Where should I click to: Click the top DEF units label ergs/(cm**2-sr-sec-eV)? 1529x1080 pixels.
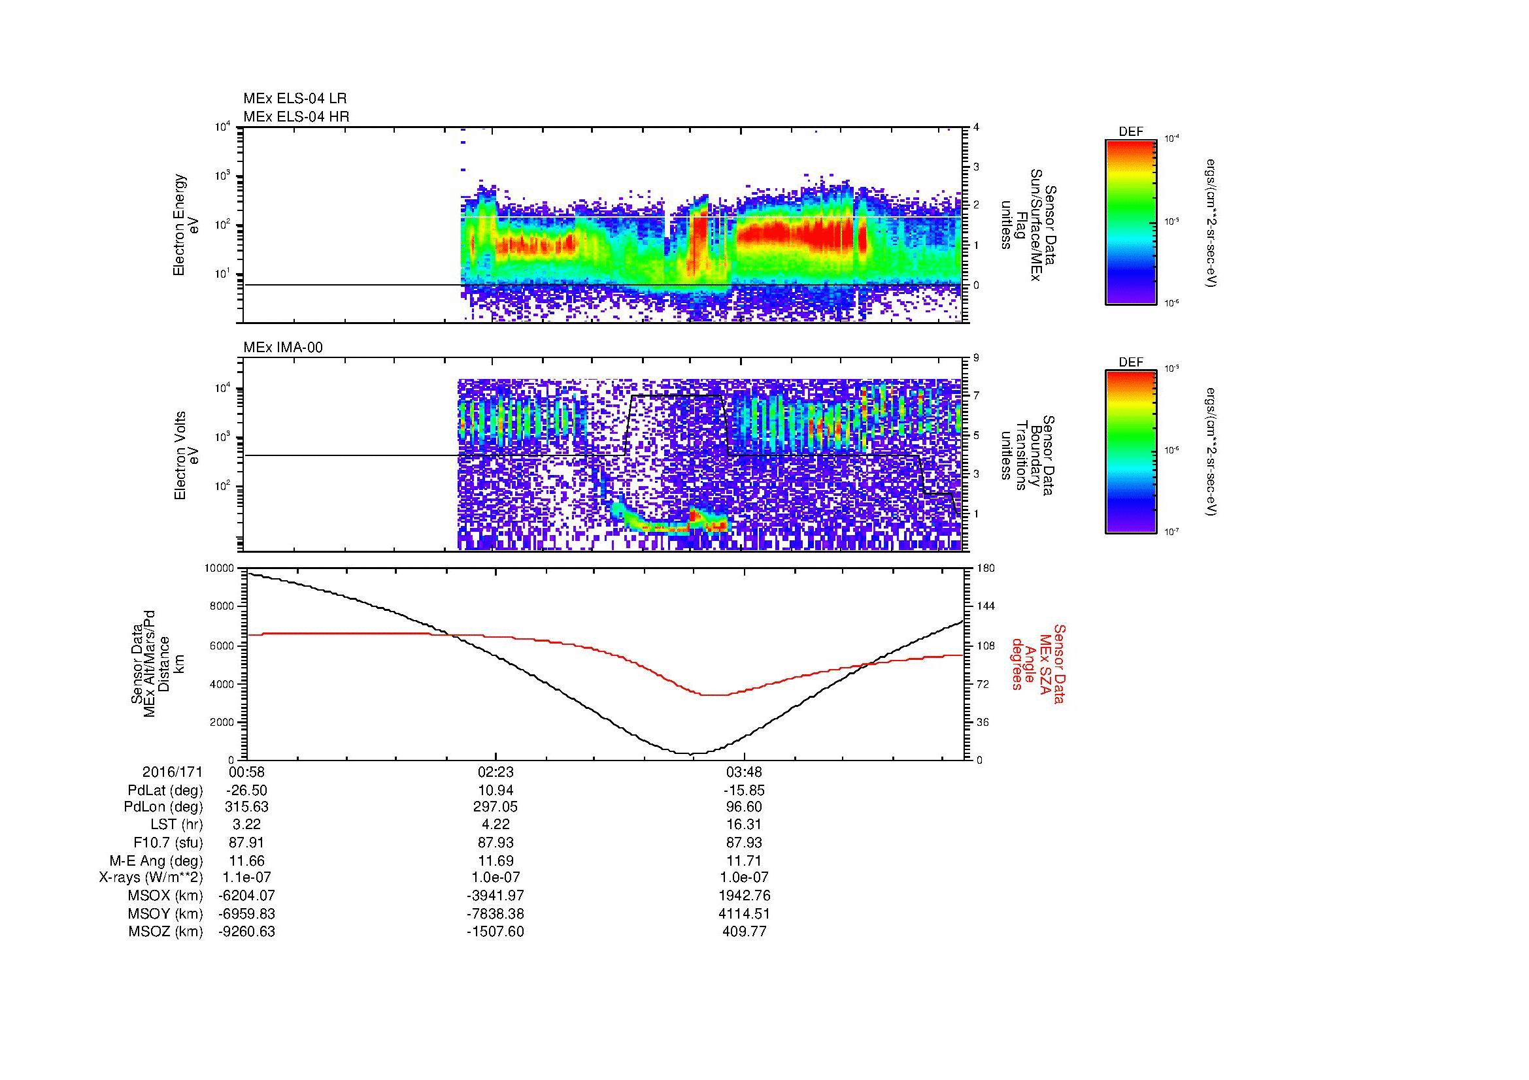(1212, 223)
